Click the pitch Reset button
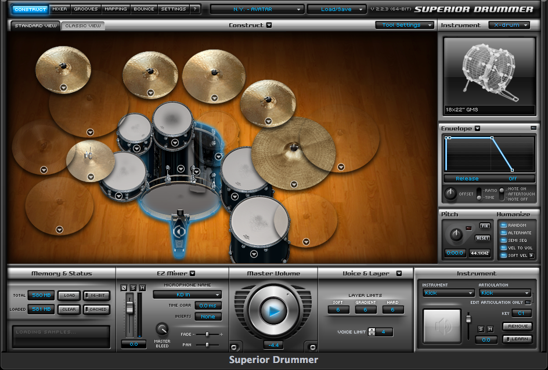The height and width of the screenshot is (370, 548). [x=482, y=238]
